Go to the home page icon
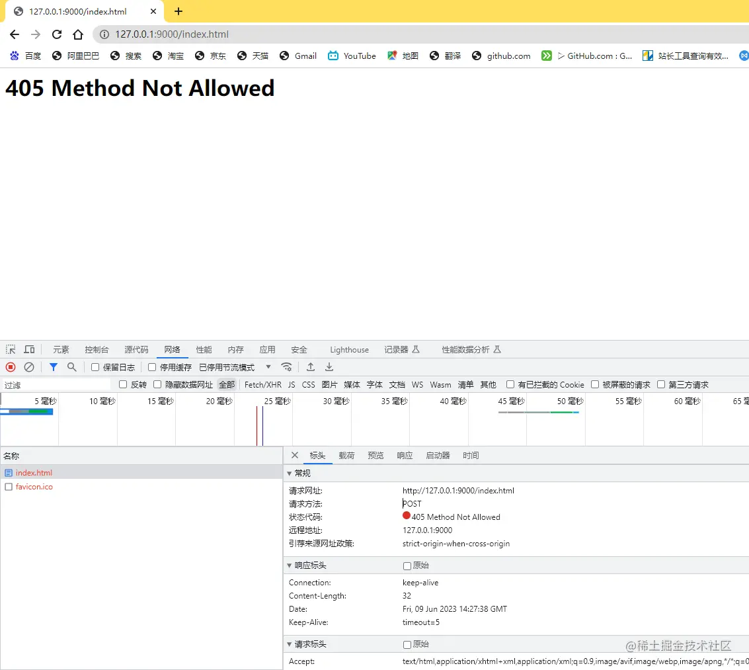 coord(78,34)
